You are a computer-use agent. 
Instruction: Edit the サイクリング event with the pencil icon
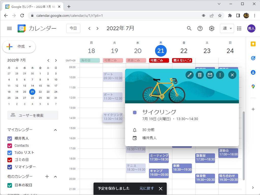pyautogui.click(x=189, y=75)
